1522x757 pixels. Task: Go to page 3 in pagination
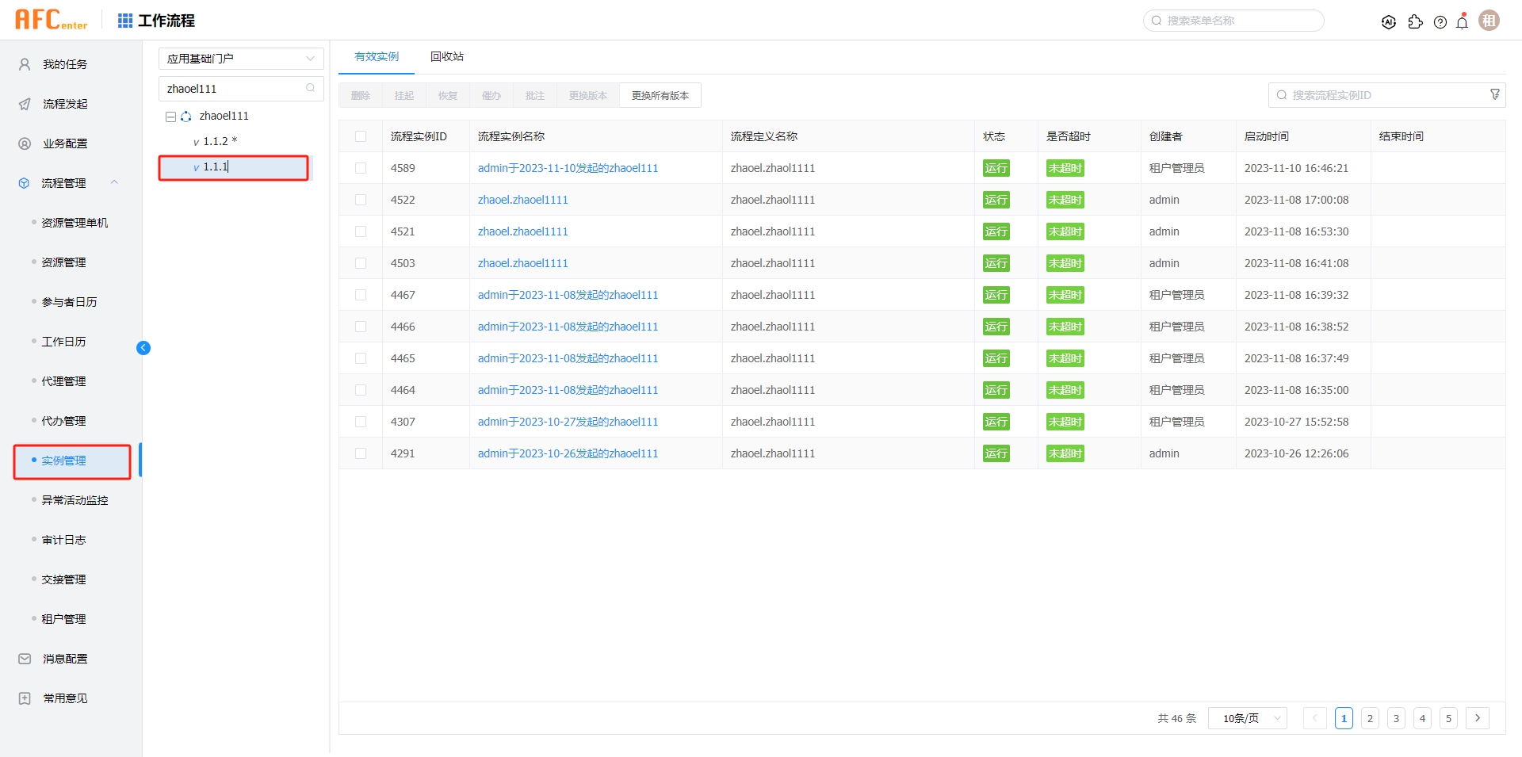pos(1396,718)
